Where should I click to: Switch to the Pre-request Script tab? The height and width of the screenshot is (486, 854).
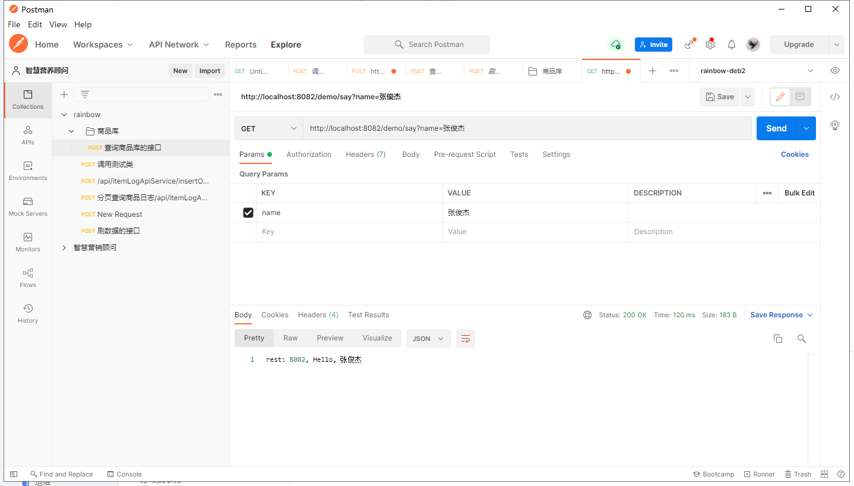(x=465, y=154)
